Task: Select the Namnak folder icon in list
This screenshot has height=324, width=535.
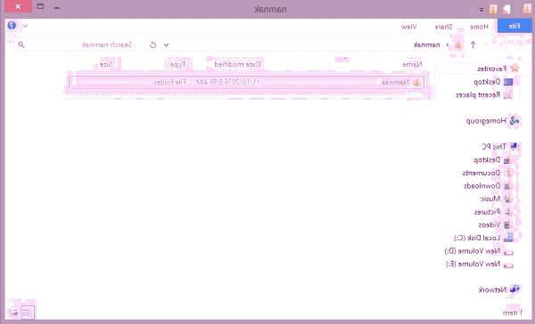Action: [416, 82]
